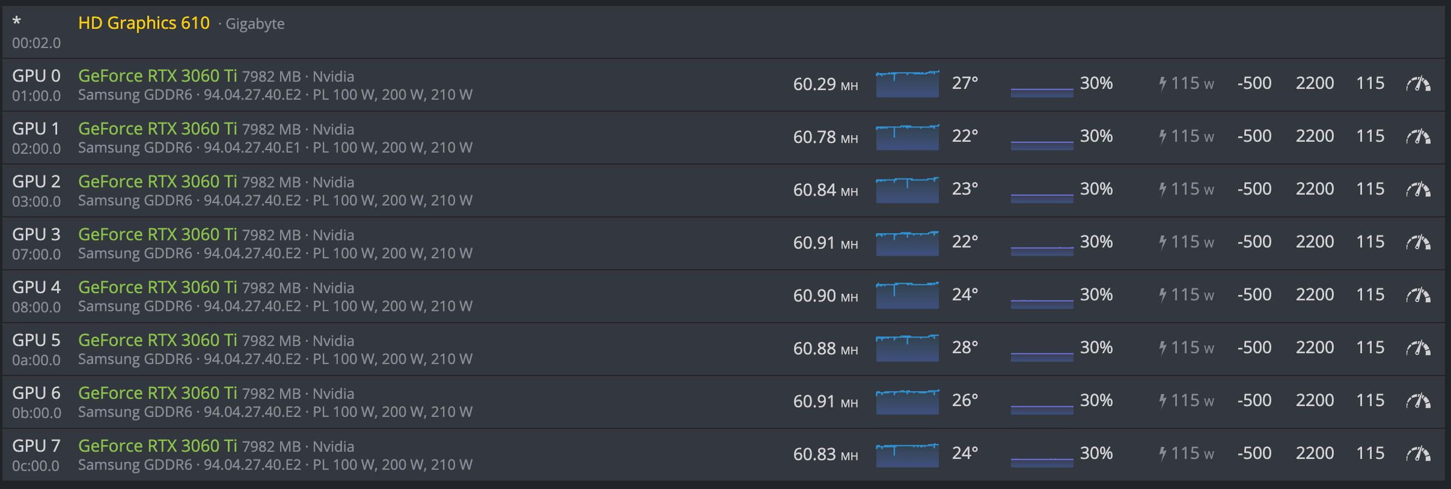Screen dimensions: 1451x489
Task: Click the 60.91 MH hashrate on GPU 3
Action: click(x=825, y=243)
